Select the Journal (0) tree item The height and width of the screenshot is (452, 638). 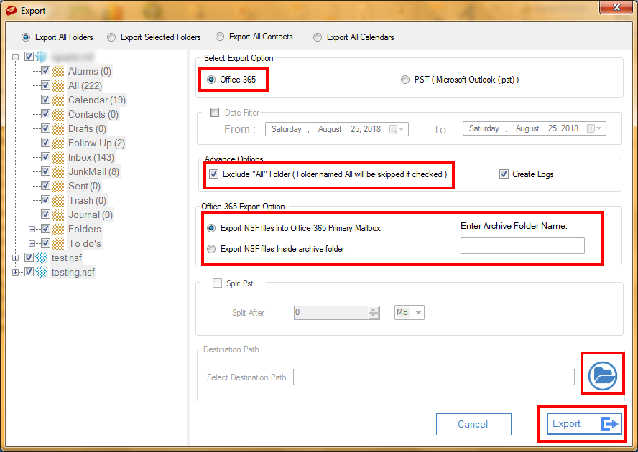(91, 215)
